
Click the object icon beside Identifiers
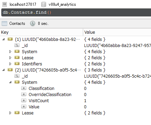17,64
